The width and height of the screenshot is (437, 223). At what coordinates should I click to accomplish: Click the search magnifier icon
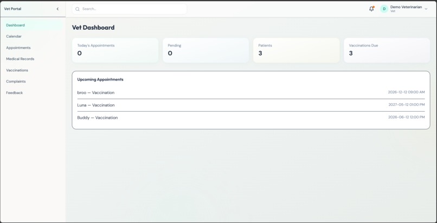(78, 9)
